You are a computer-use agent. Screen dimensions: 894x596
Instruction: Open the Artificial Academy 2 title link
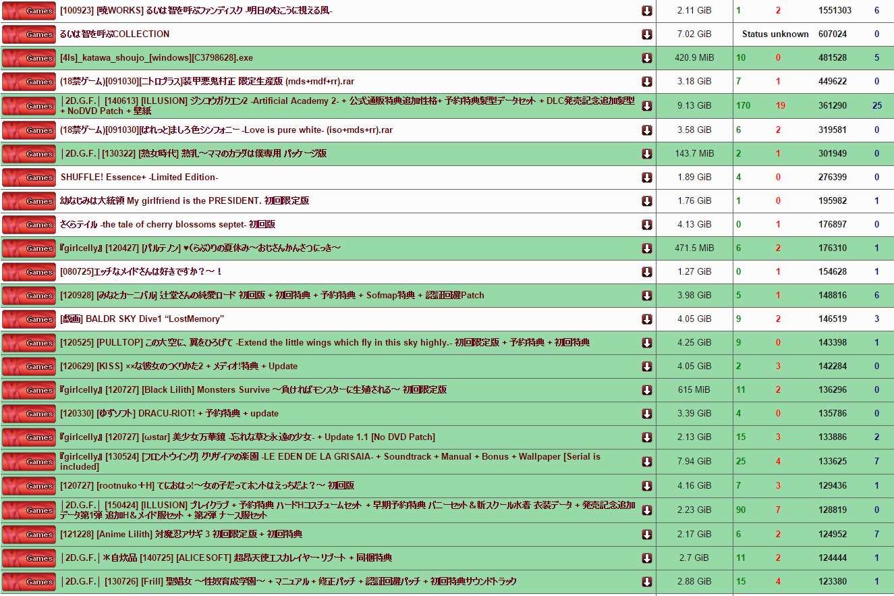point(347,106)
